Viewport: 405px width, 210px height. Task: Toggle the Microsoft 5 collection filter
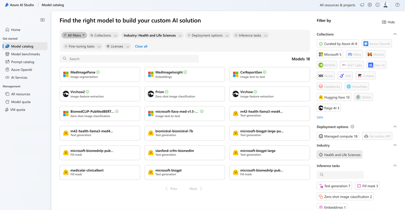pyautogui.click(x=330, y=54)
